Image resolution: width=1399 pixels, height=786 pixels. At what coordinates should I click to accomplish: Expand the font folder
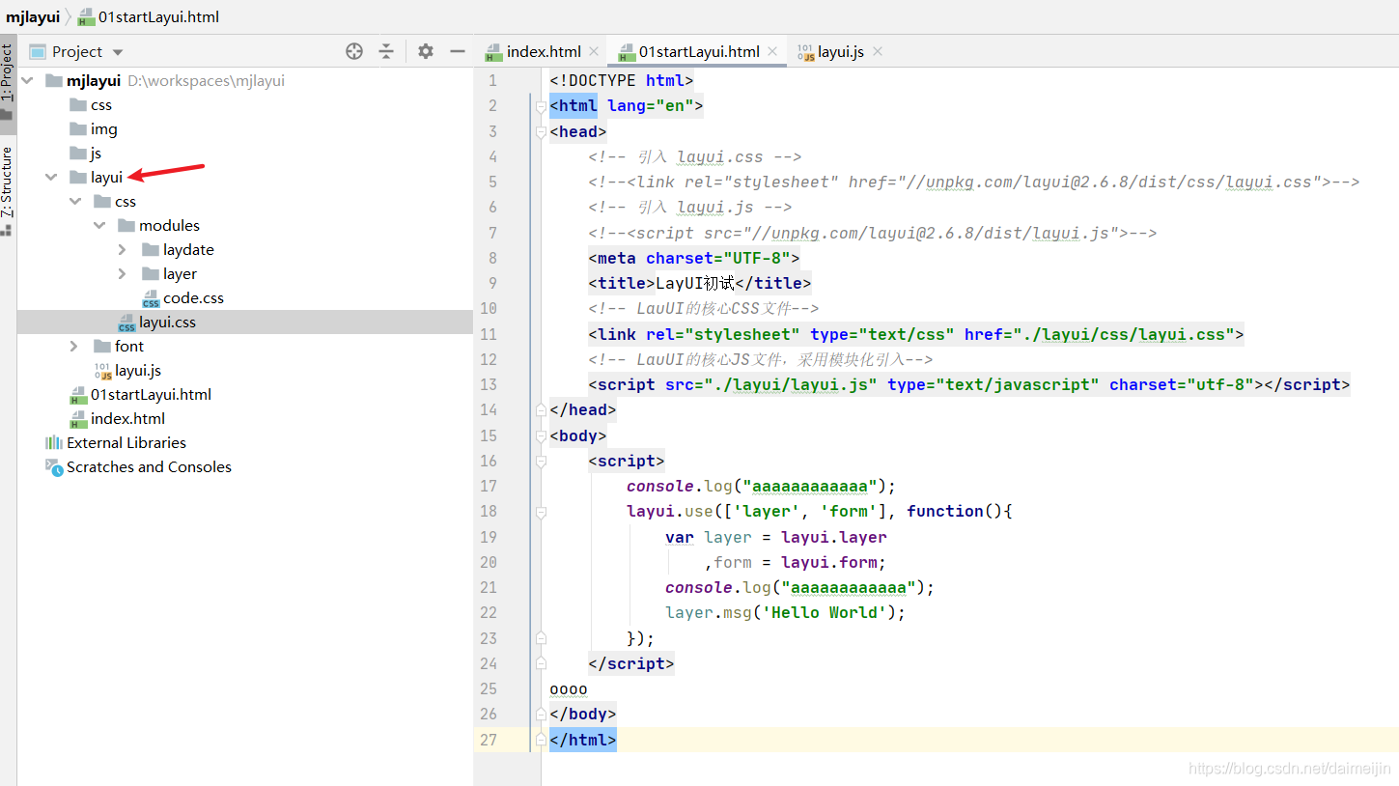click(x=74, y=347)
